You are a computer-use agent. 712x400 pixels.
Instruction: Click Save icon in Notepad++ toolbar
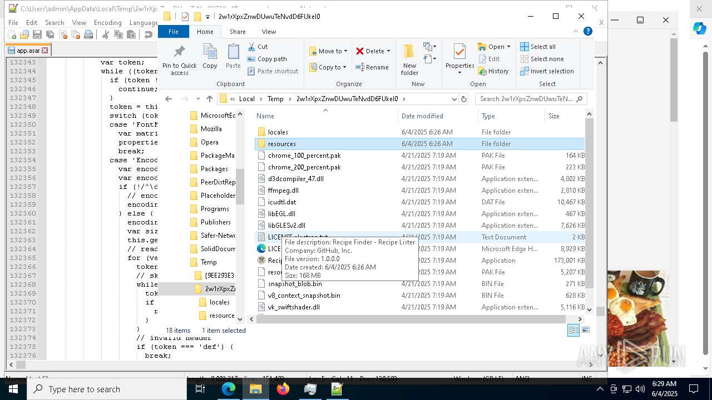click(x=37, y=35)
